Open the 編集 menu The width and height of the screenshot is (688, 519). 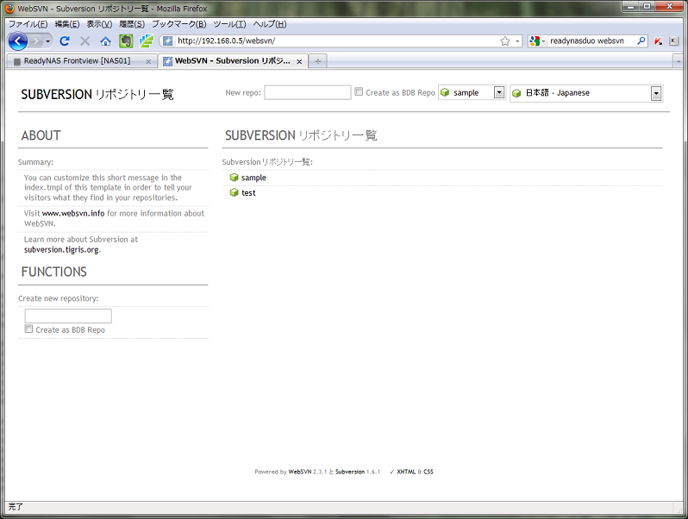(67, 24)
